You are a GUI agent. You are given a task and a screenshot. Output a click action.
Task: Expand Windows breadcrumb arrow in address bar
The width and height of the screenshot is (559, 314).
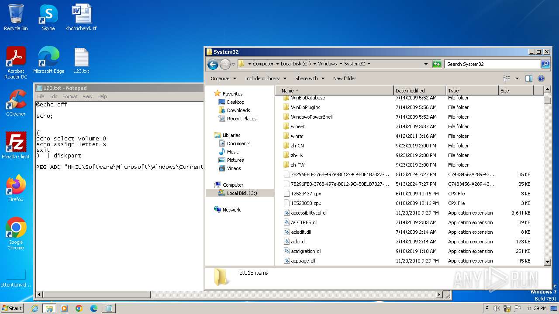341,64
